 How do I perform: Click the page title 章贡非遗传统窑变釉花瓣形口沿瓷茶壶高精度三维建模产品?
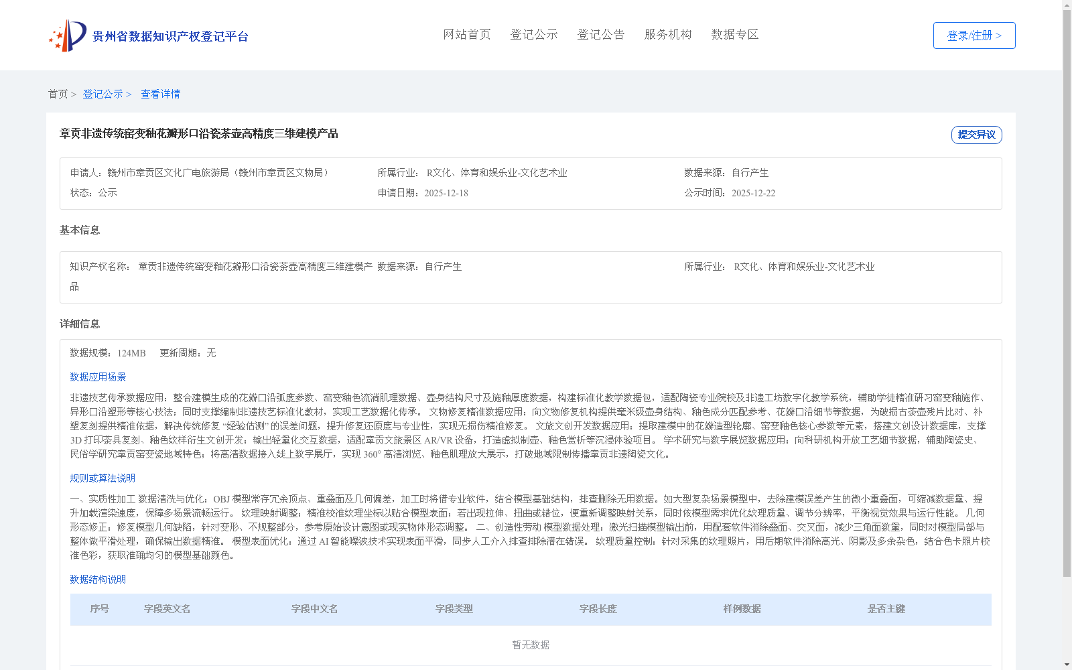199,133
